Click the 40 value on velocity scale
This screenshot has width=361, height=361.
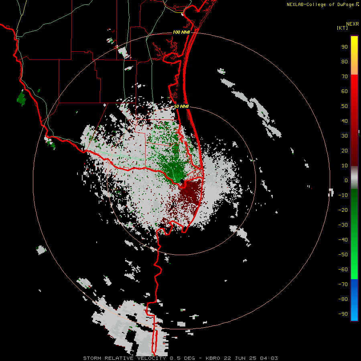[x=345, y=121]
